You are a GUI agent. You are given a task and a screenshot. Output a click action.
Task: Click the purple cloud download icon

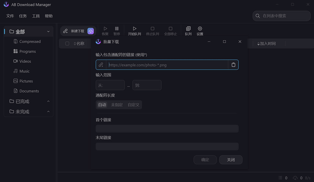91,31
